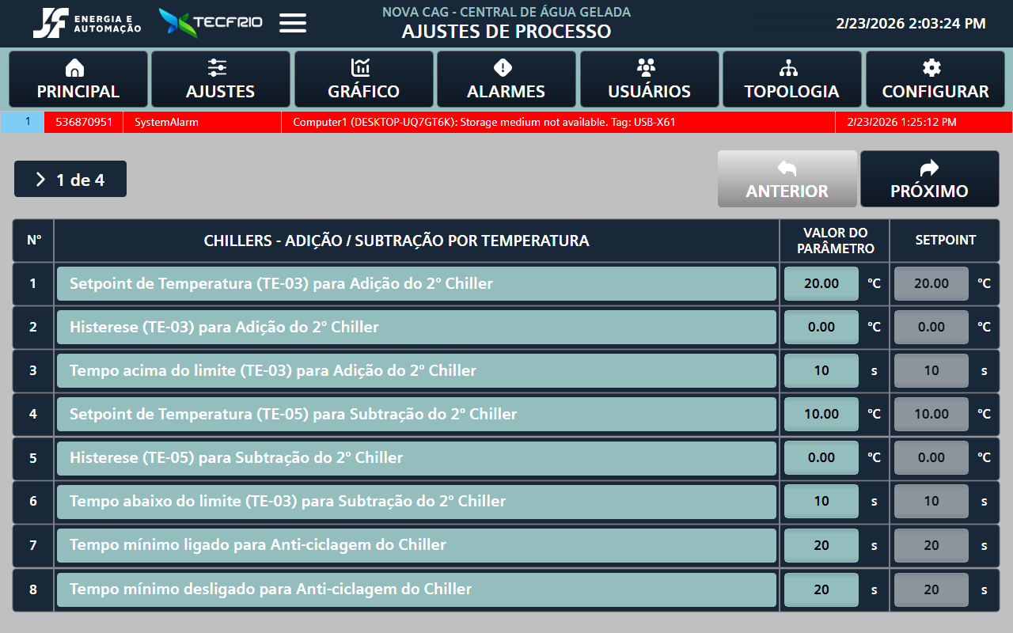Image resolution: width=1013 pixels, height=633 pixels.
Task: Click the Tecfrio logo
Action: [x=212, y=23]
